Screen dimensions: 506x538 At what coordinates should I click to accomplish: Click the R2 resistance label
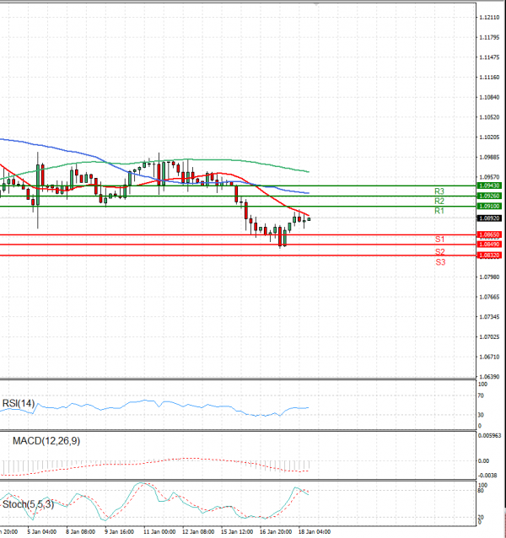coord(439,201)
